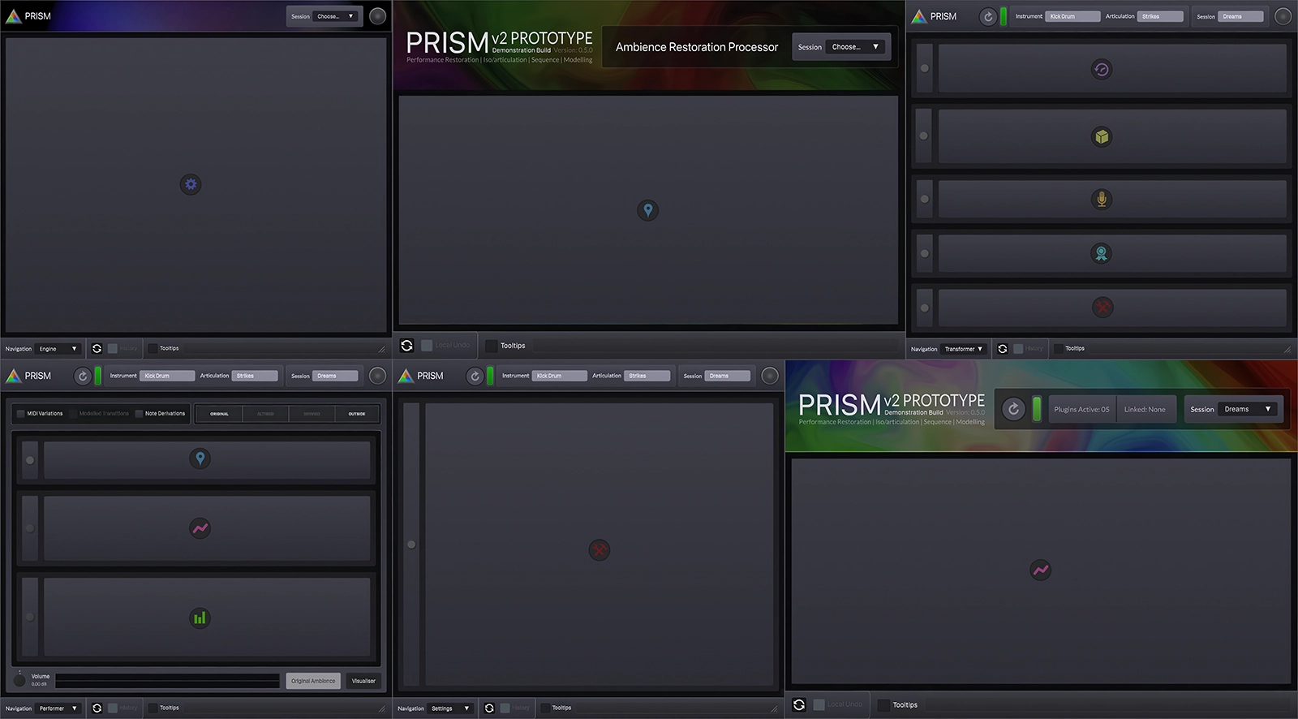Open Session Choose dropdown in Ambience Restoration window

coord(855,47)
